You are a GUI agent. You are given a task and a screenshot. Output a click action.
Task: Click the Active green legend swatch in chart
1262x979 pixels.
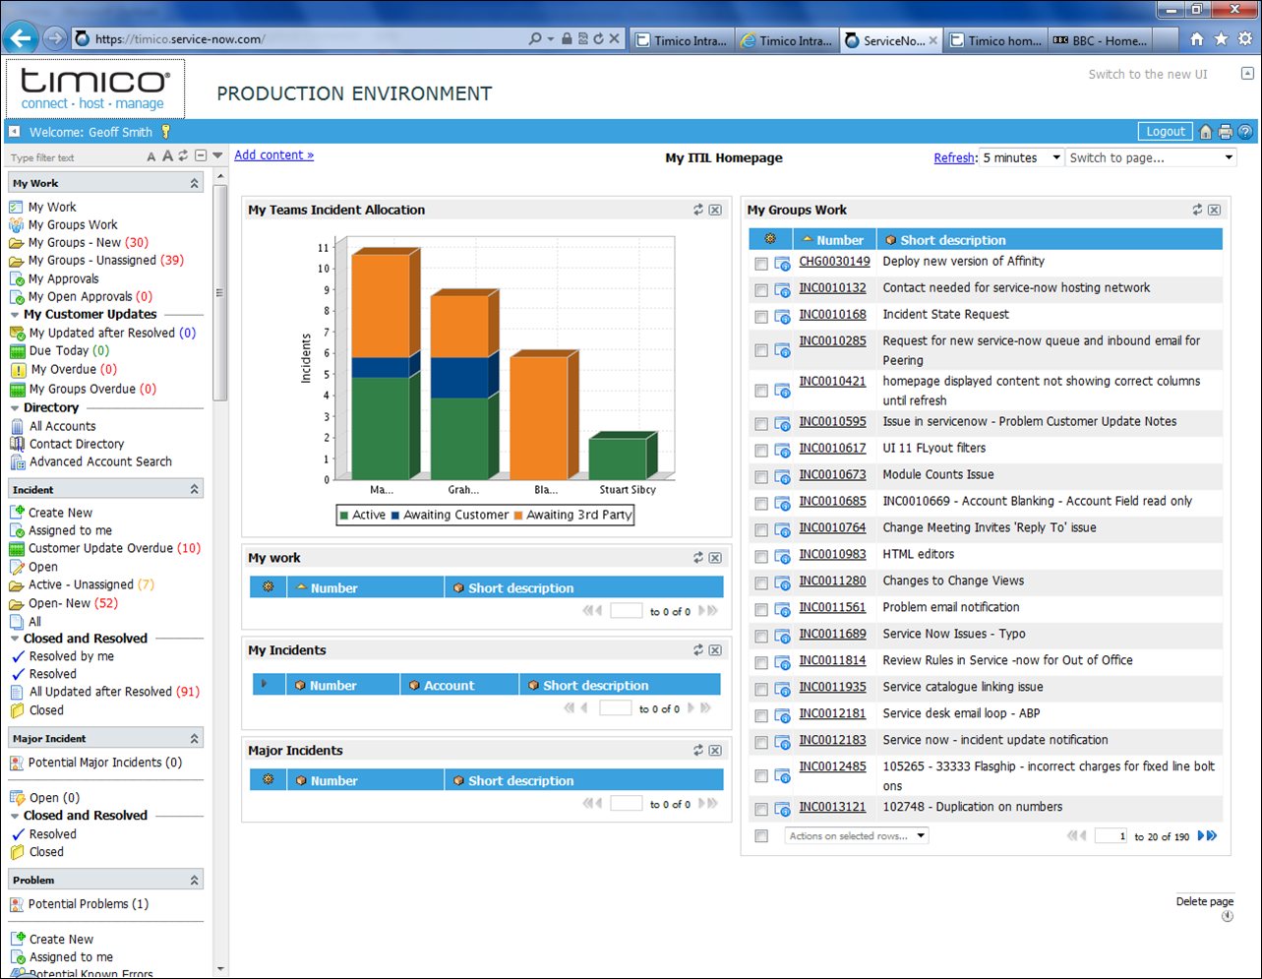pos(344,515)
